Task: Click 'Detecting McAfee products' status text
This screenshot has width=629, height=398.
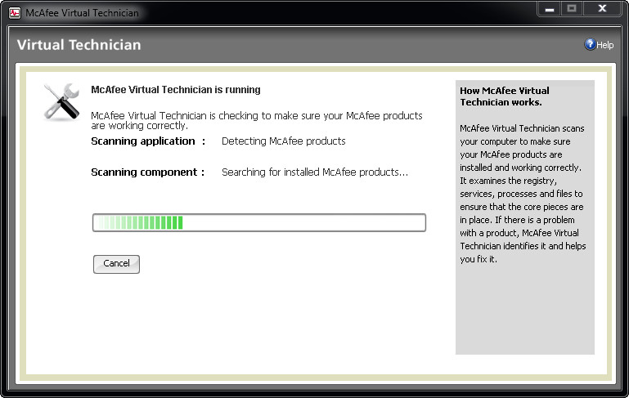Action: [284, 141]
